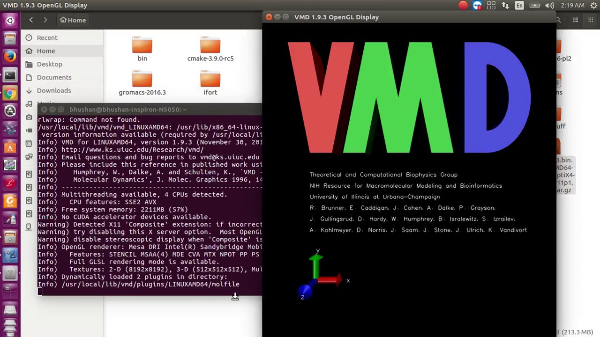Open the ifort folder
This screenshot has width=600, height=337.
[x=210, y=82]
